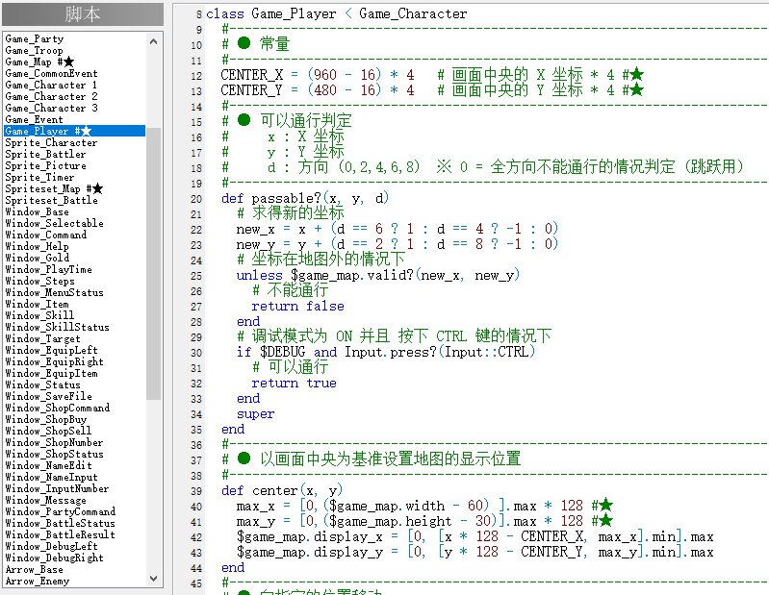Open the Window_InputNumber script

pyautogui.click(x=58, y=488)
